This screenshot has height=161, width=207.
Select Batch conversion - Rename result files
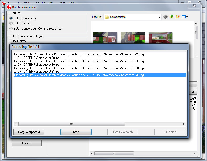pos(11,29)
